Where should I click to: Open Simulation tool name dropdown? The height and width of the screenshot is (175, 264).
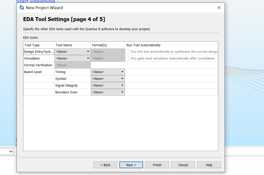pyautogui.click(x=72, y=59)
